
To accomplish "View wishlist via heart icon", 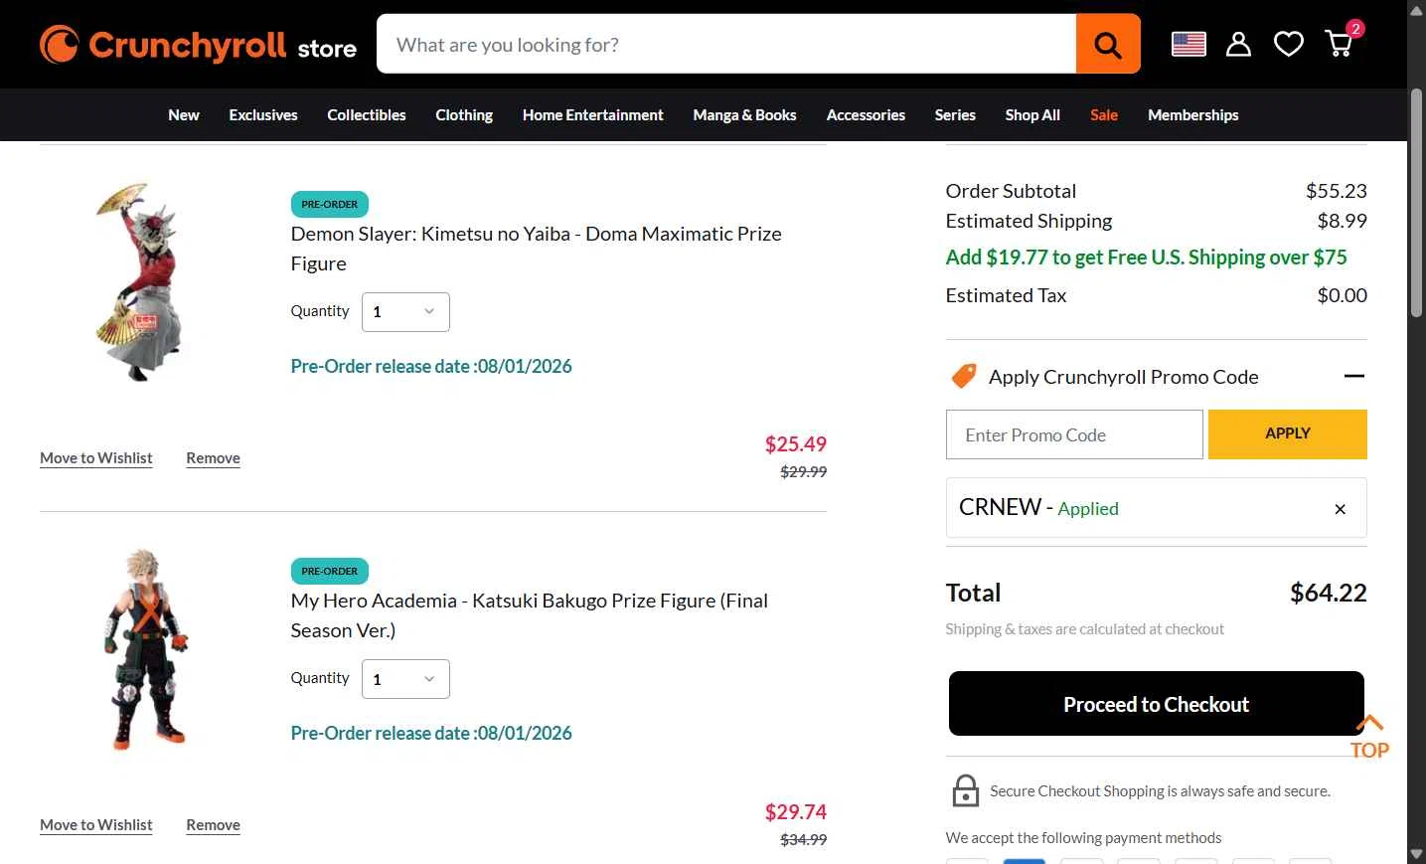I will pyautogui.click(x=1289, y=44).
